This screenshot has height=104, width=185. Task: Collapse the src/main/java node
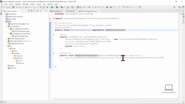pyautogui.click(x=6, y=26)
